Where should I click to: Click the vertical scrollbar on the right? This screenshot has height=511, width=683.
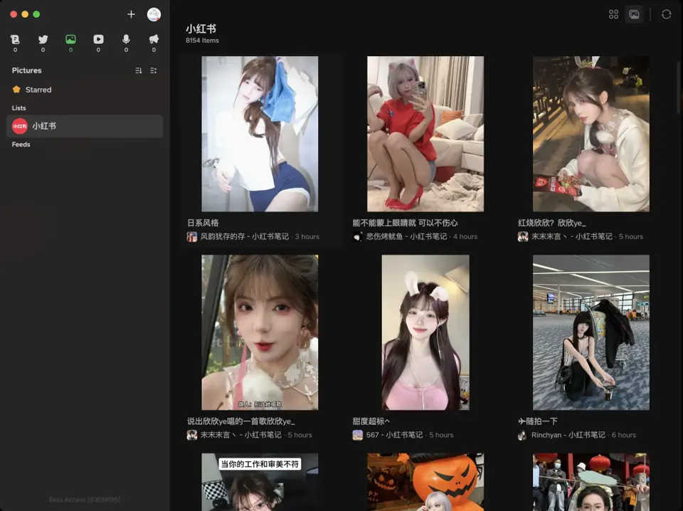click(679, 88)
